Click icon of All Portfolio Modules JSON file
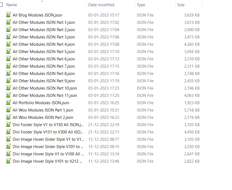This screenshot has width=232, height=190. point(9,103)
